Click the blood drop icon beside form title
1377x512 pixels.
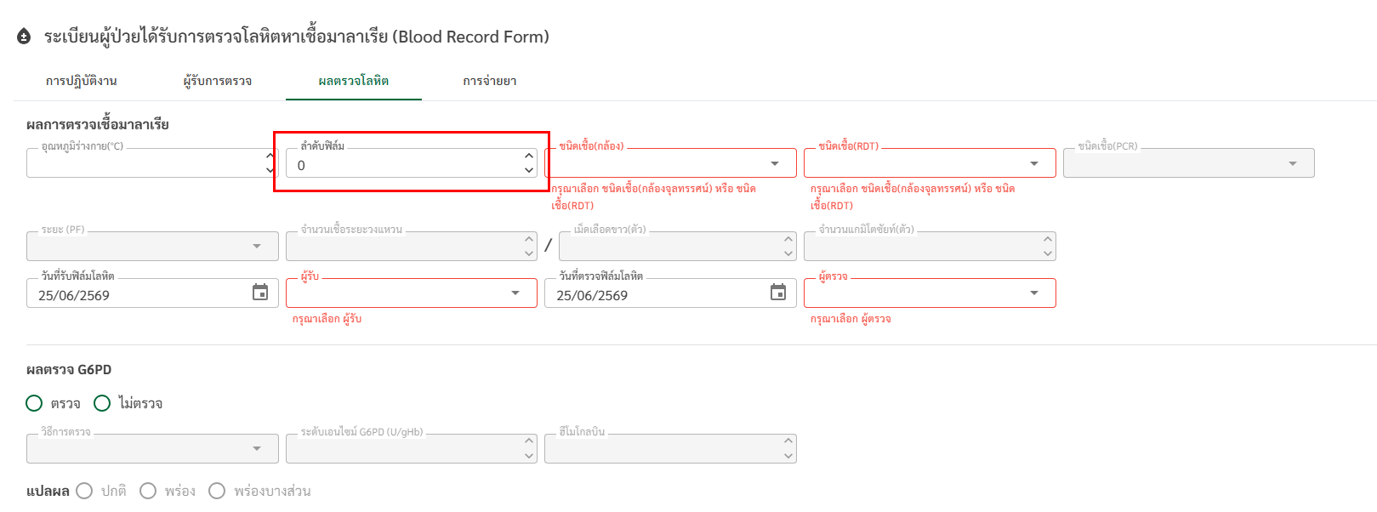pos(24,37)
